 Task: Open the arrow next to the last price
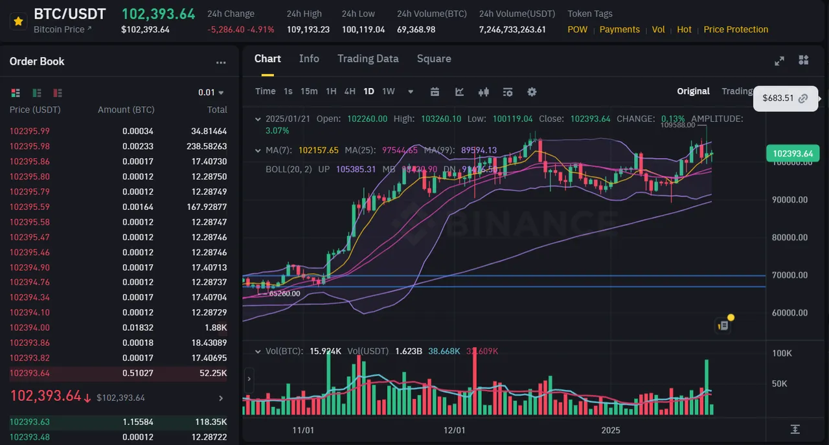(x=221, y=398)
